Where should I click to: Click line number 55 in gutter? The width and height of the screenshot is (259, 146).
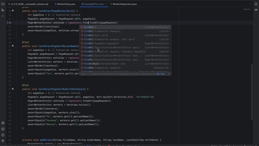10,23
